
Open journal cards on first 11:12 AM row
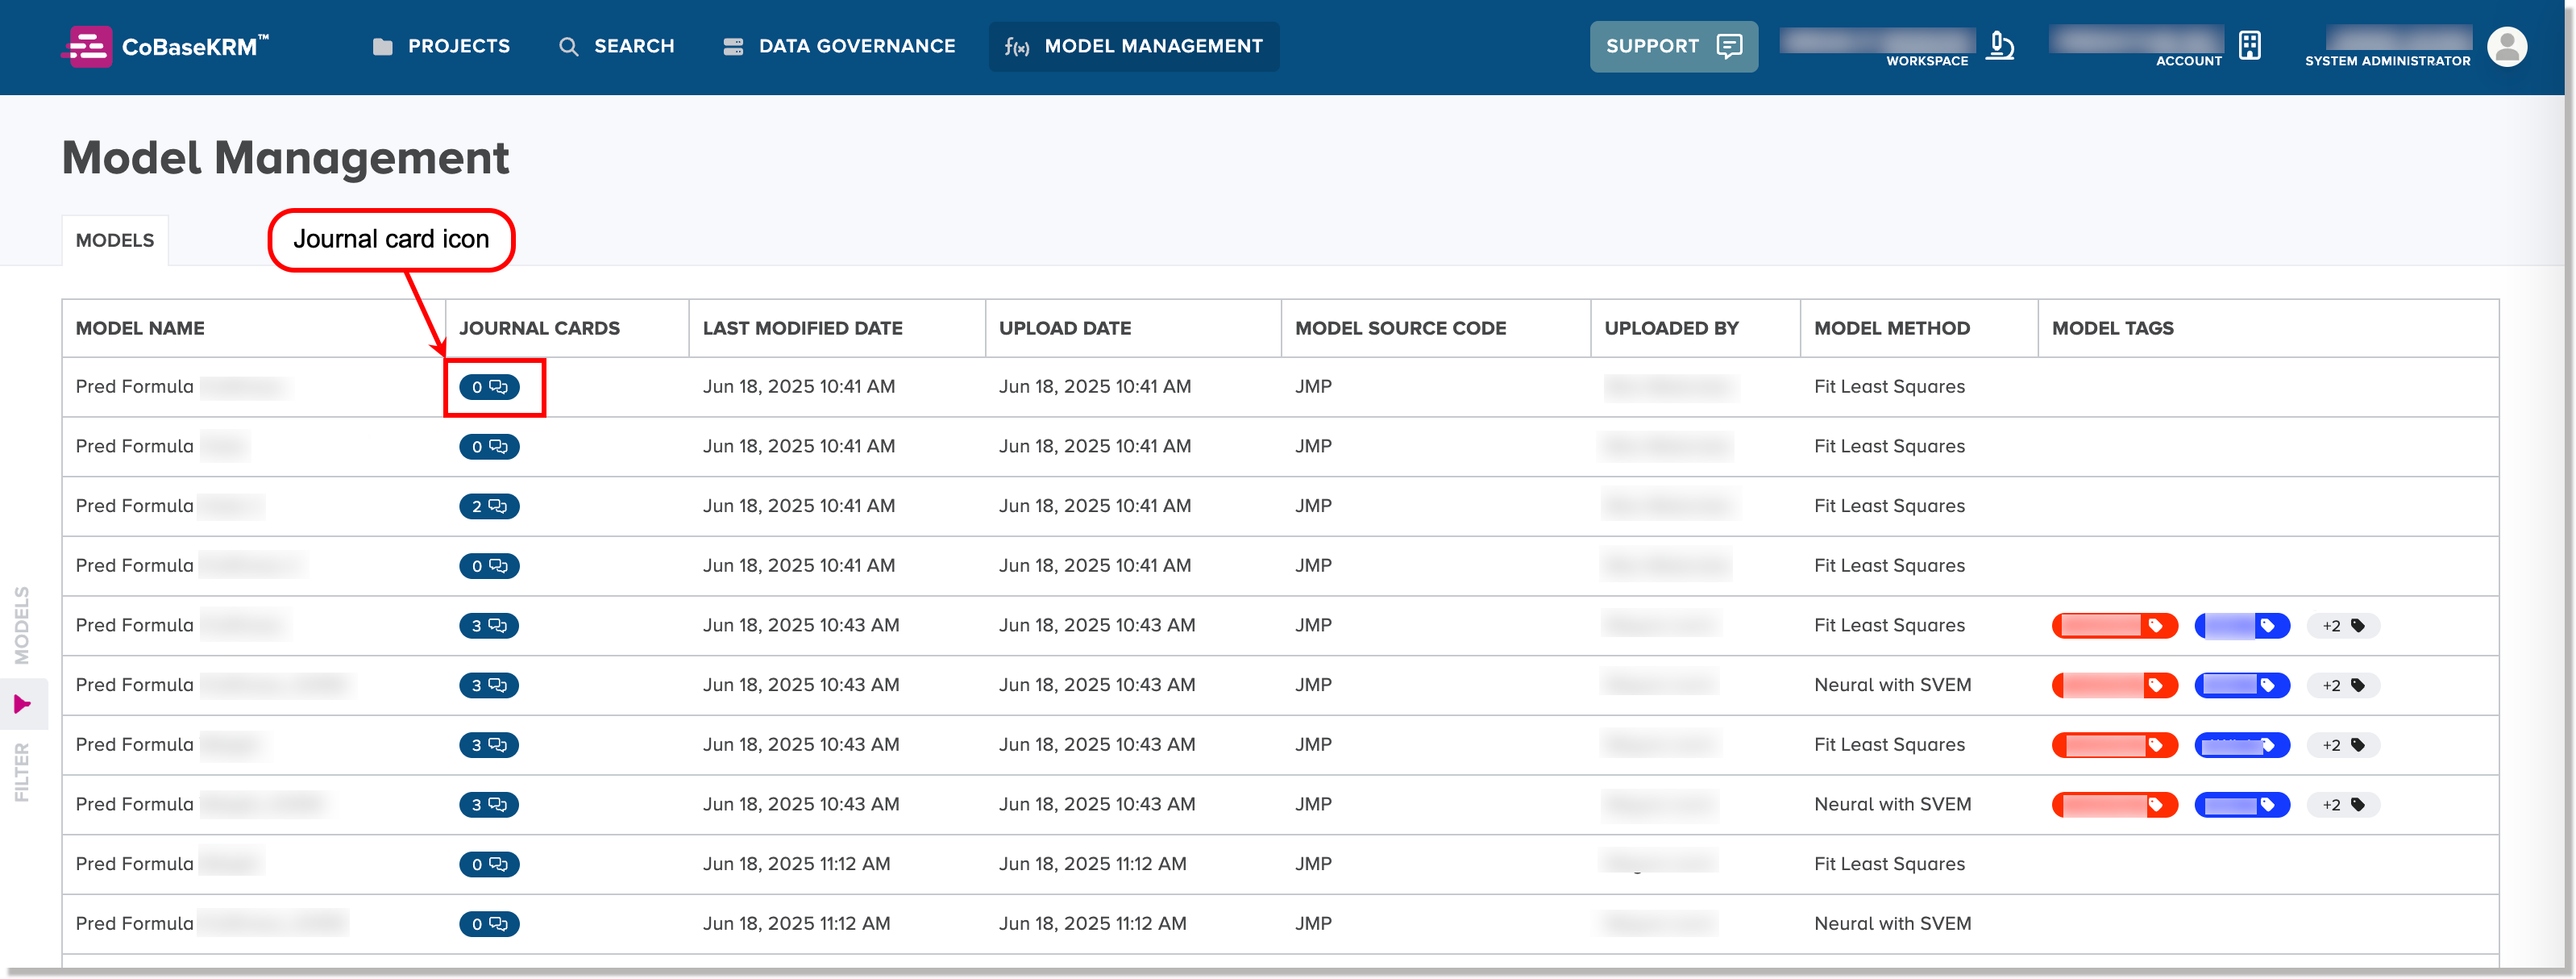click(x=489, y=864)
